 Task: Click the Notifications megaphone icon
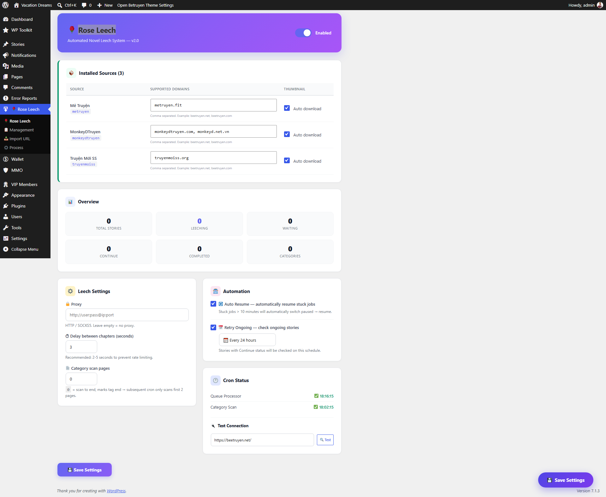(x=6, y=55)
